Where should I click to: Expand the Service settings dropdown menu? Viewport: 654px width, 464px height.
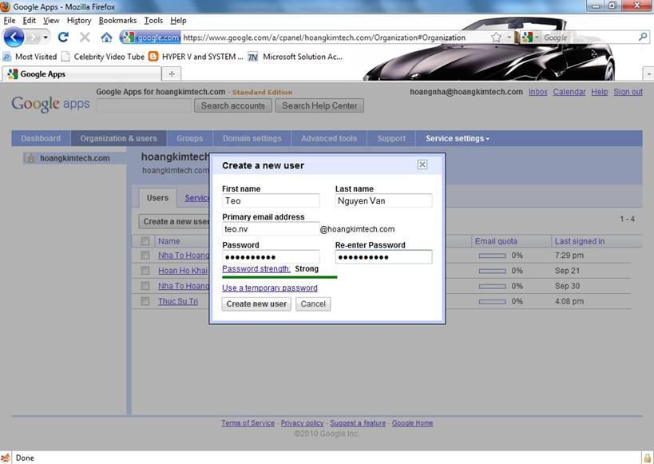point(458,138)
